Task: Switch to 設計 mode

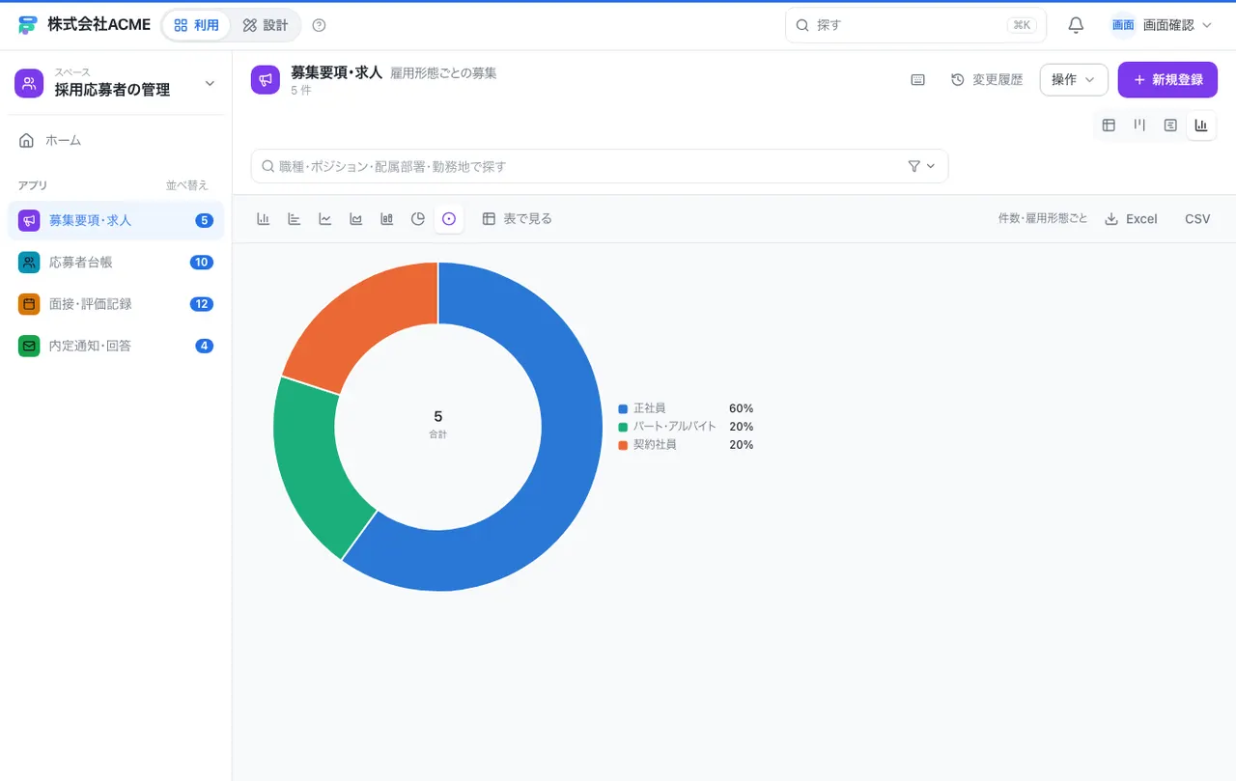Action: pos(266,25)
